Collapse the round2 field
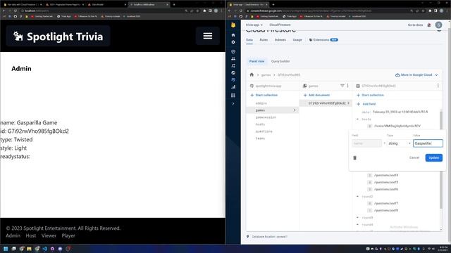Viewport: 451px width, 253px height. [357, 197]
